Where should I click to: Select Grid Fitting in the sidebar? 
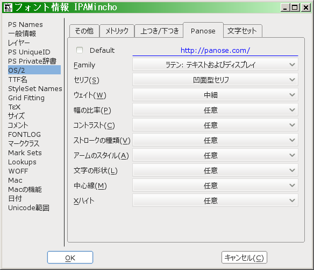[x=26, y=98]
